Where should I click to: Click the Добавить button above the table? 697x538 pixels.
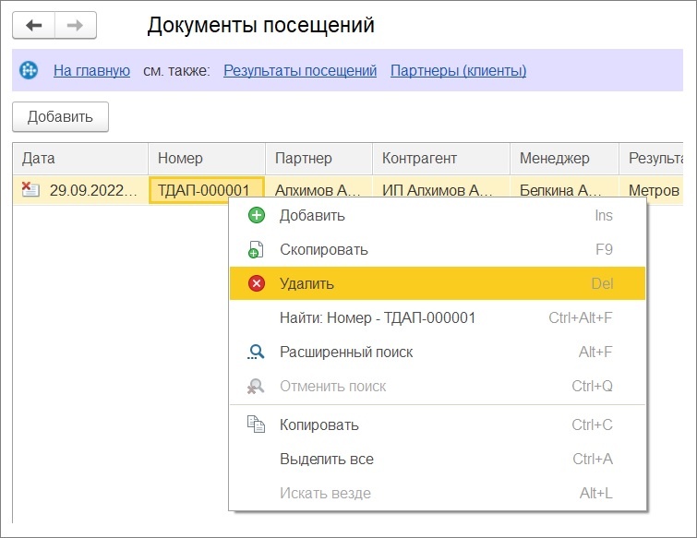point(60,117)
